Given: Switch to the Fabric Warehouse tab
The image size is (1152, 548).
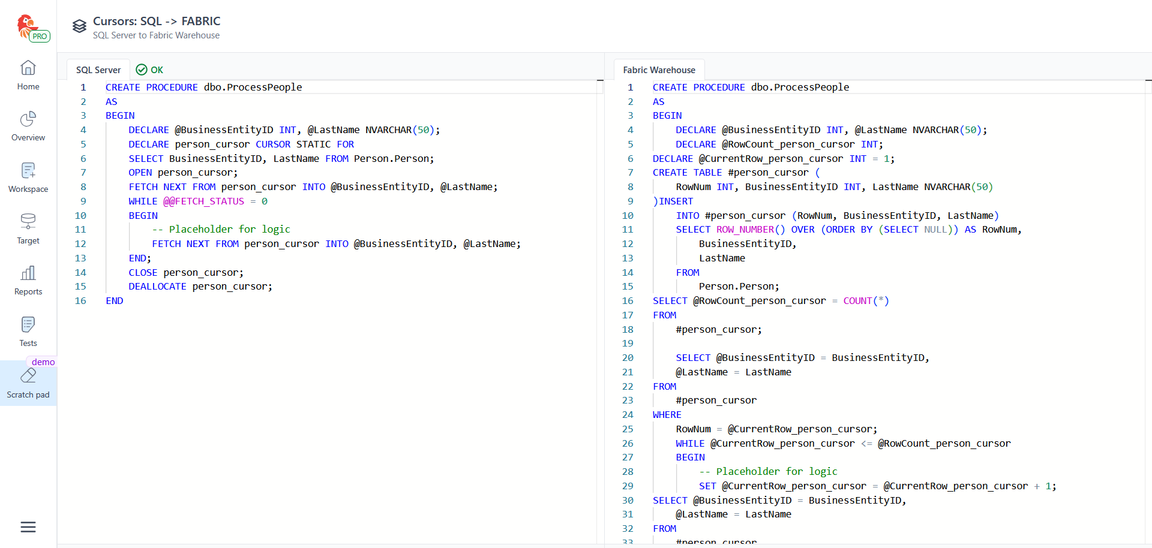Looking at the screenshot, I should 659,70.
